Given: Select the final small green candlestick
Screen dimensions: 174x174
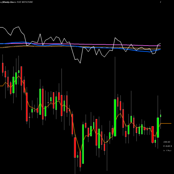Looking at the screenshot, I should coord(161,116).
